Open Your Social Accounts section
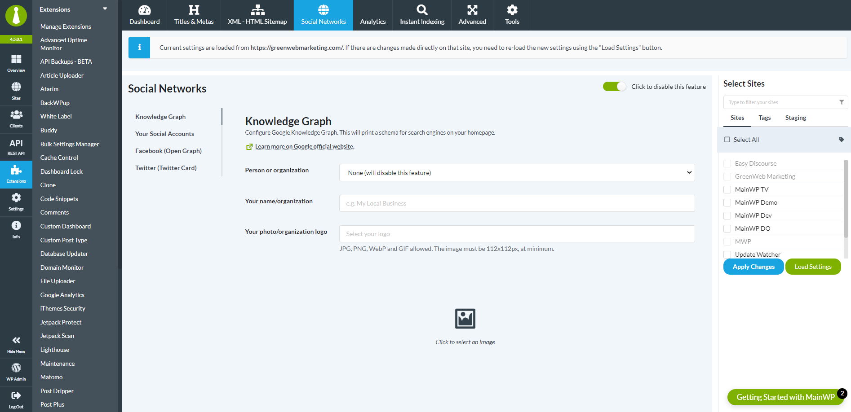The height and width of the screenshot is (412, 851). coord(165,134)
